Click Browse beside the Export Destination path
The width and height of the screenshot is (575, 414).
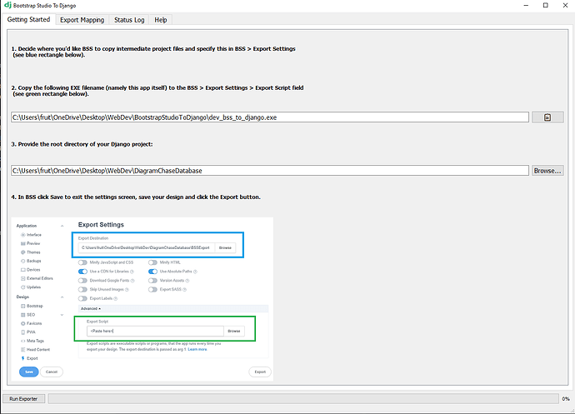[x=225, y=248]
